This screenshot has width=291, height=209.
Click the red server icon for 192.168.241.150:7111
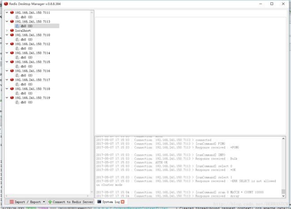(x=12, y=13)
